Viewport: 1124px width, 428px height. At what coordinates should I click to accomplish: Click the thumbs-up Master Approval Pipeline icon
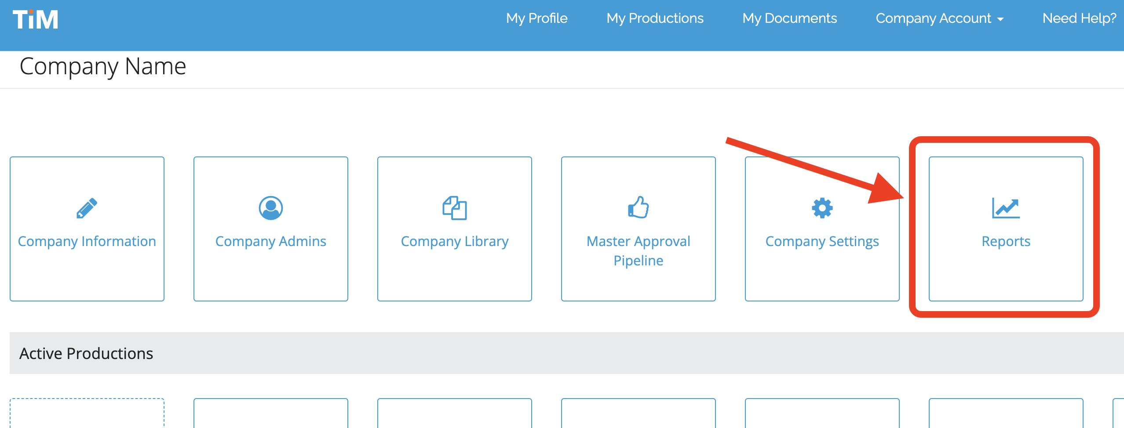[639, 207]
